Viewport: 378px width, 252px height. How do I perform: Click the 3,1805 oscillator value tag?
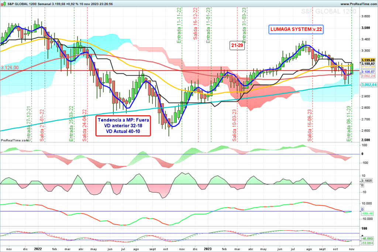click(367, 181)
